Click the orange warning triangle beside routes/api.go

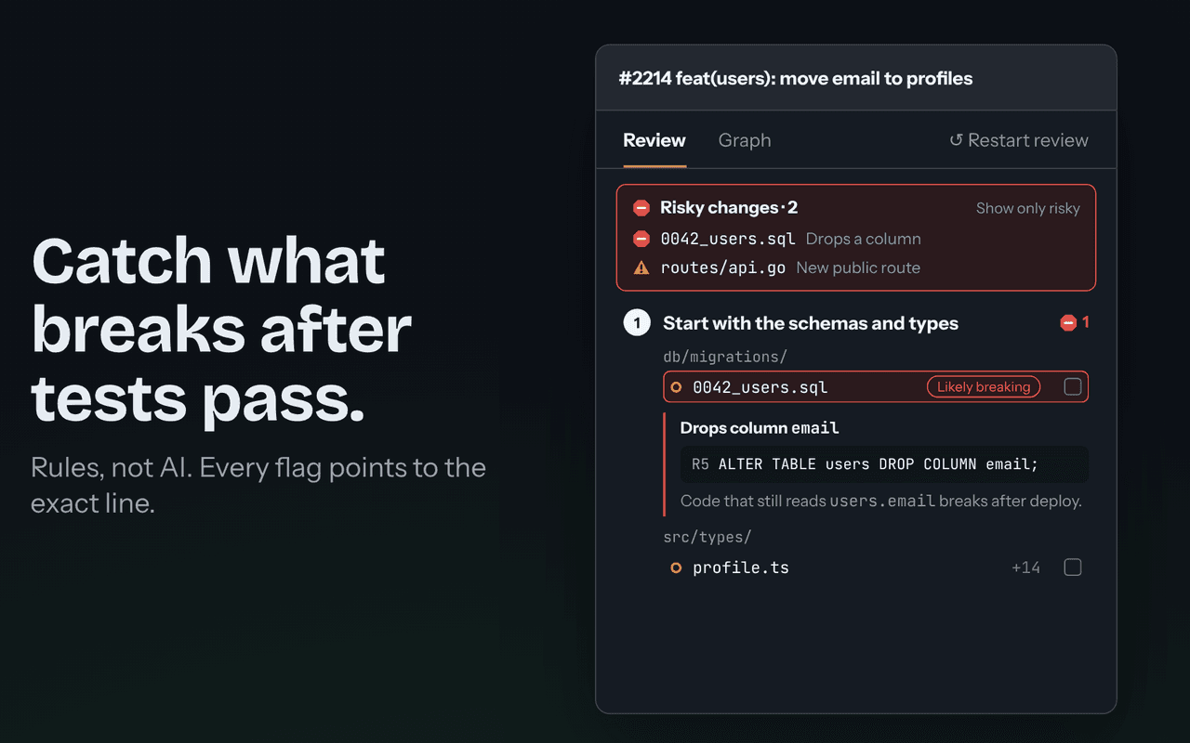coord(641,267)
